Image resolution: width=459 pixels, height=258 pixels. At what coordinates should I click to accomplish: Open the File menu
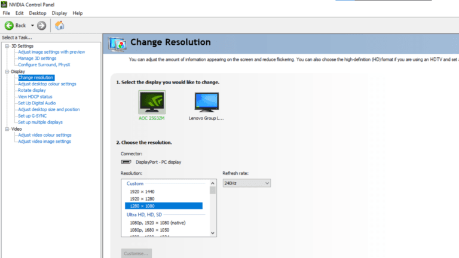click(6, 13)
